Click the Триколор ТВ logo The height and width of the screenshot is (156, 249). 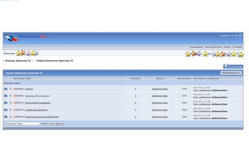[x=25, y=38]
